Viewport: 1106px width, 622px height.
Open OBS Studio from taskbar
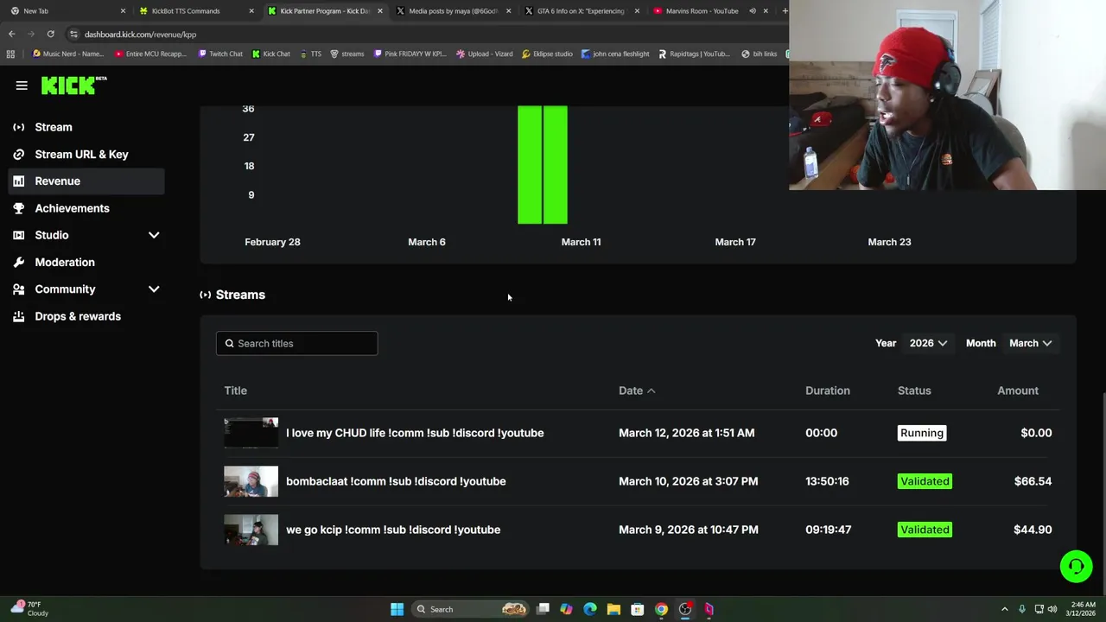click(x=685, y=609)
